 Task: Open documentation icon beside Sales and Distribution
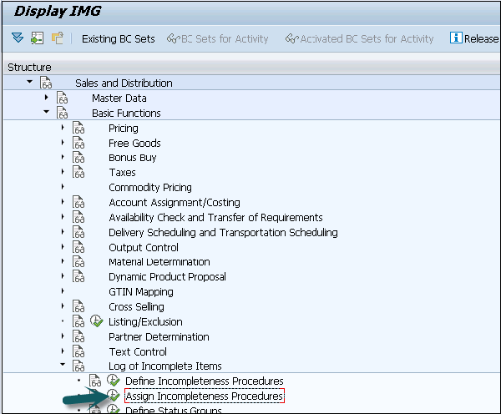click(46, 83)
